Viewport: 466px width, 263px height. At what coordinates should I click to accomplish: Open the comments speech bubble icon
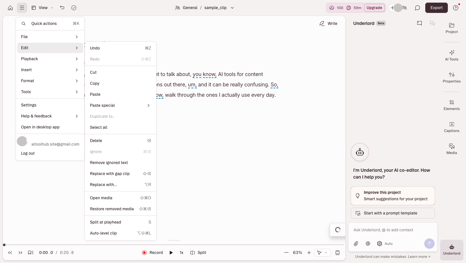click(x=417, y=8)
